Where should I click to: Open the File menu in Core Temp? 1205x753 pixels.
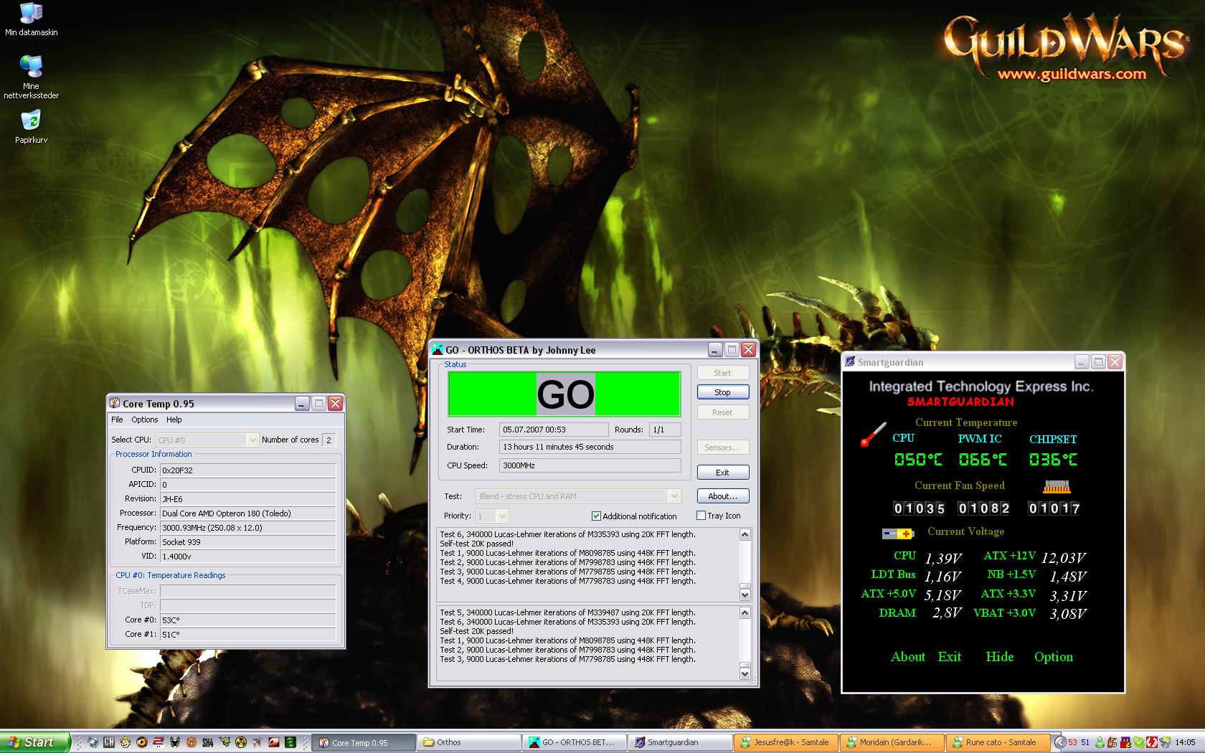click(x=117, y=420)
